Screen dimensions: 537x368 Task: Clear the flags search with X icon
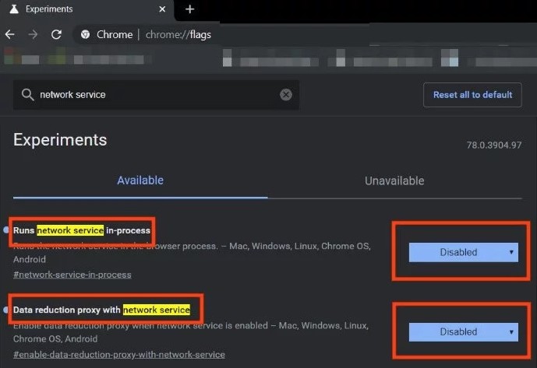(286, 94)
